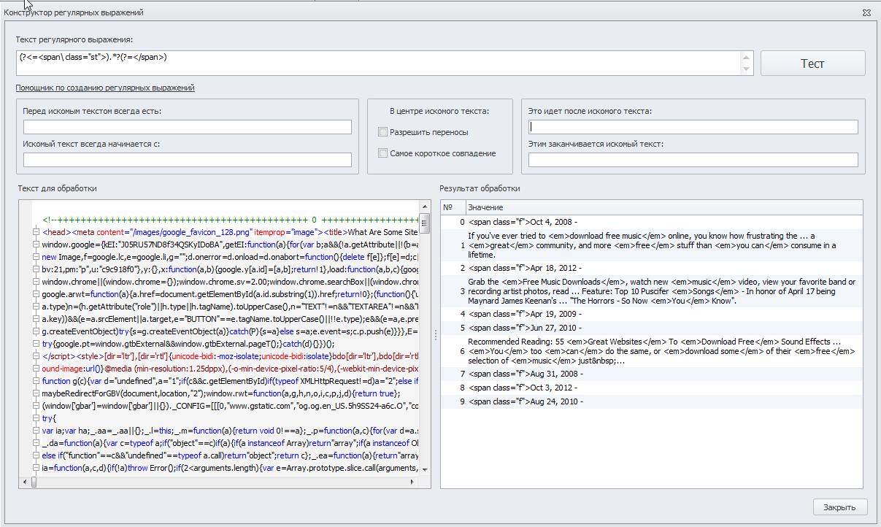Collapse the maybeRedirectForGBV line fold marker

[x=36, y=393]
